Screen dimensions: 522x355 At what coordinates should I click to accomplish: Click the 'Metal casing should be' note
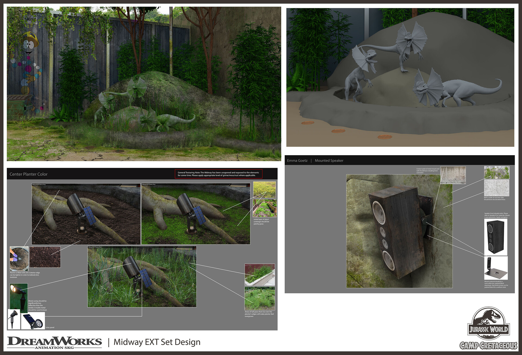pyautogui.click(x=38, y=305)
